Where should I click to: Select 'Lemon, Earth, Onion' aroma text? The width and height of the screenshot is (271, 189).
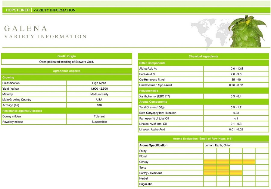(x=218, y=145)
